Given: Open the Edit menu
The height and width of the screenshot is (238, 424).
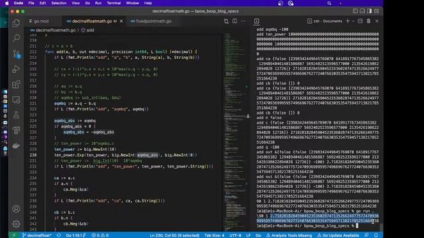Looking at the screenshot, I should [x=42, y=3].
